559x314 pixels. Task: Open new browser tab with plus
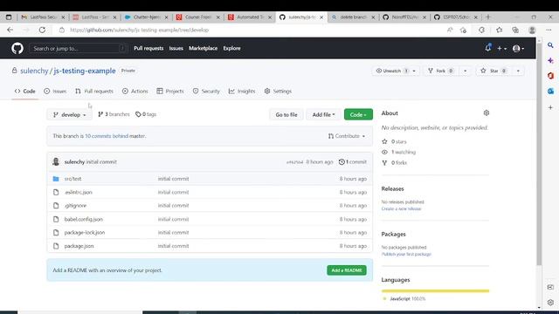click(488, 17)
